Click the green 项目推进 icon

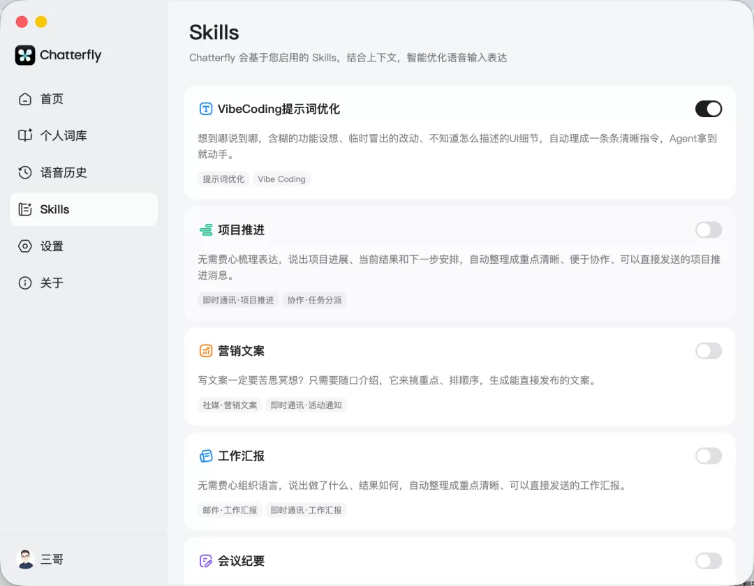(206, 230)
